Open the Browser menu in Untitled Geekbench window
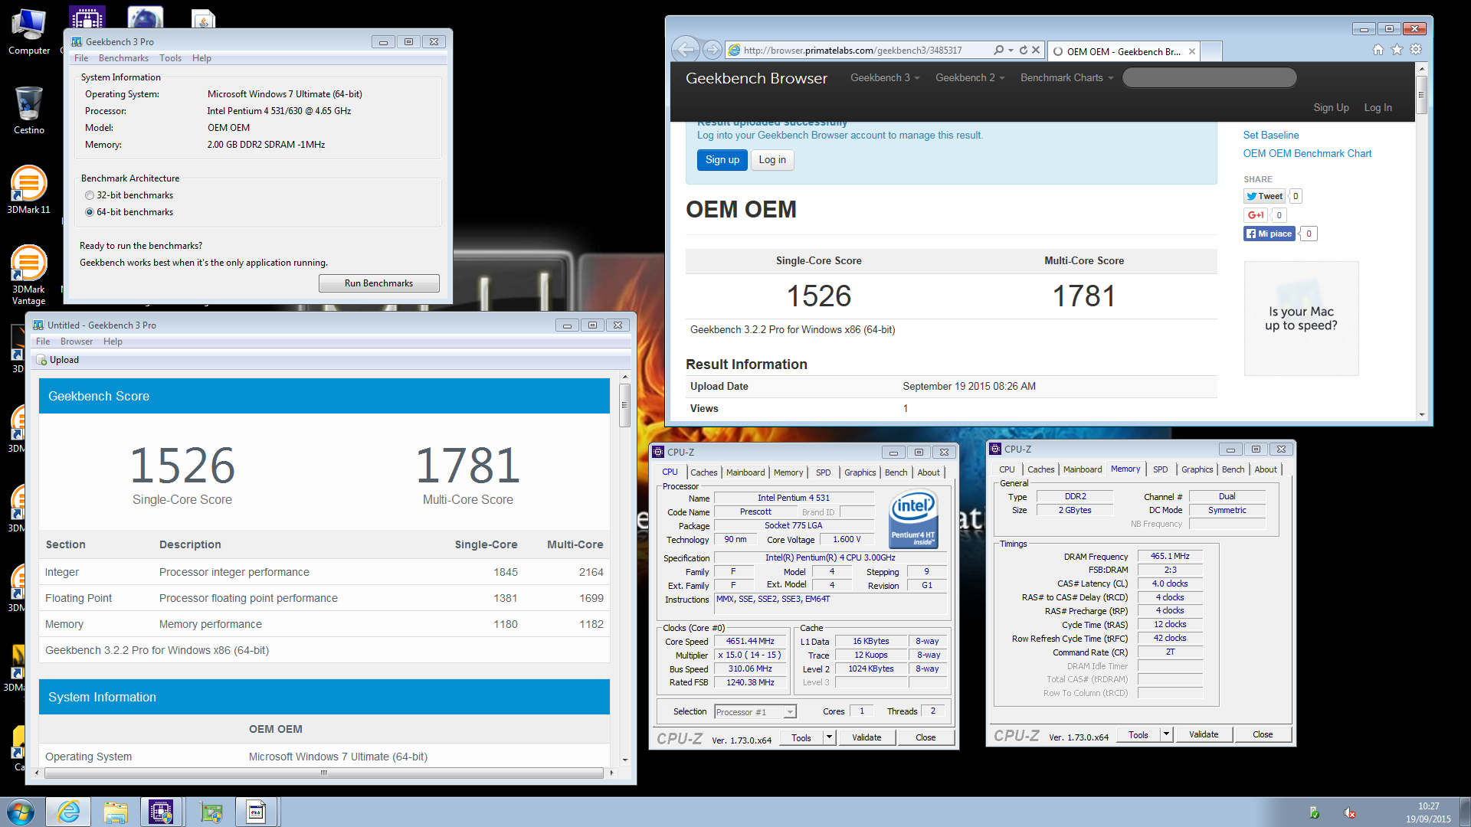The width and height of the screenshot is (1471, 827). coord(77,342)
